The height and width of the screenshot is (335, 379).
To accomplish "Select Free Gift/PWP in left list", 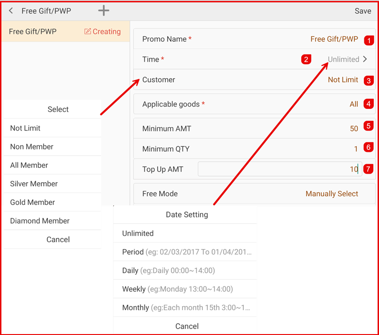I will point(33,32).
